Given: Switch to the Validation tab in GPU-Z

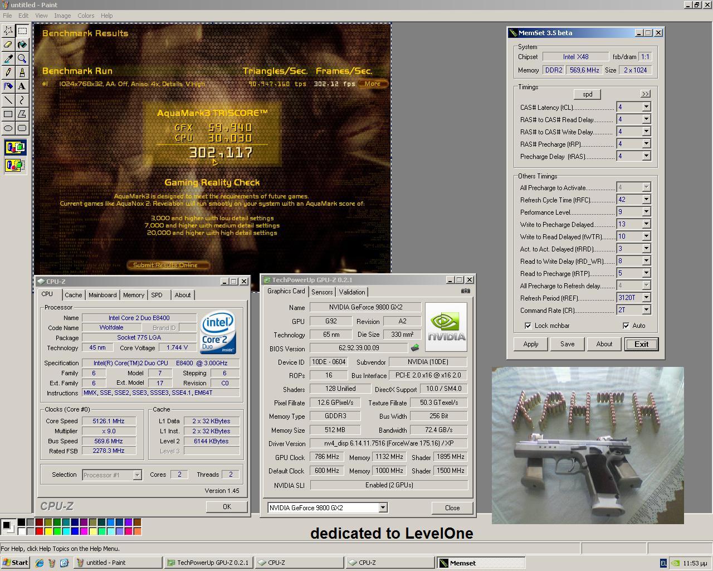Looking at the screenshot, I should click(x=352, y=292).
